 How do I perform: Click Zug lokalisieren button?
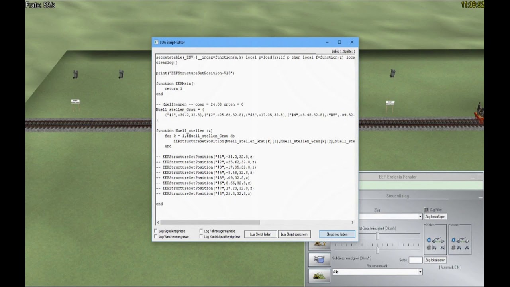pyautogui.click(x=435, y=260)
